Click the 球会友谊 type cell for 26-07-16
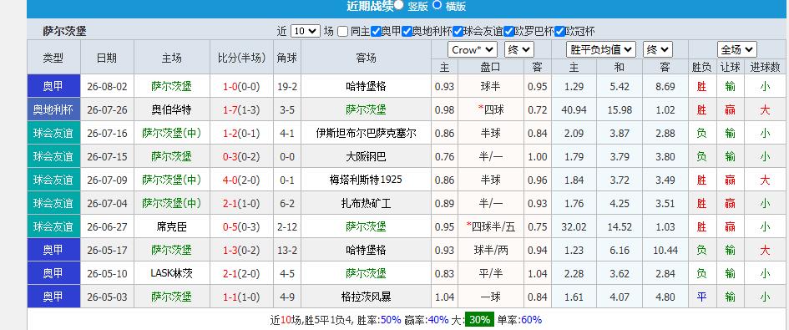The width and height of the screenshot is (789, 330). coord(53,133)
